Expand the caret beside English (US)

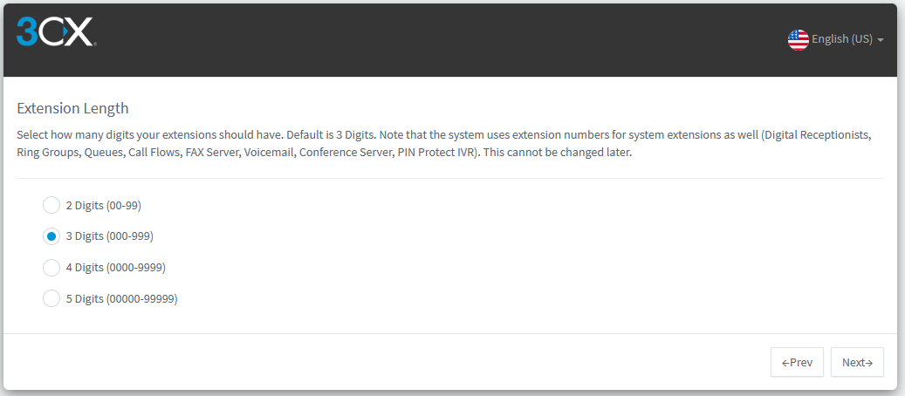[881, 40]
